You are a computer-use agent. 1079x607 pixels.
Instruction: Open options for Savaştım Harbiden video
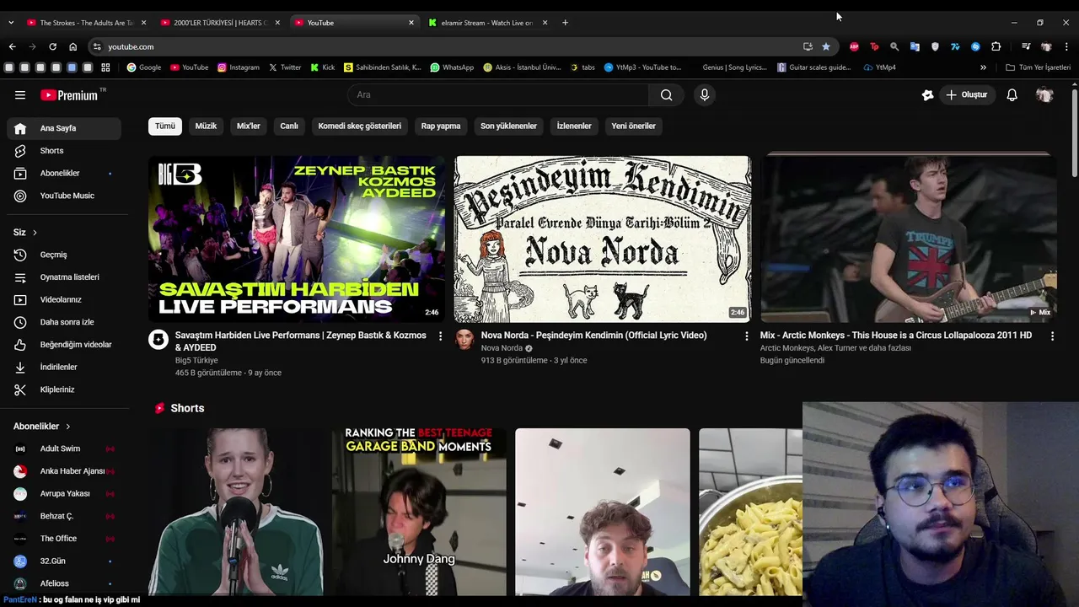point(440,336)
